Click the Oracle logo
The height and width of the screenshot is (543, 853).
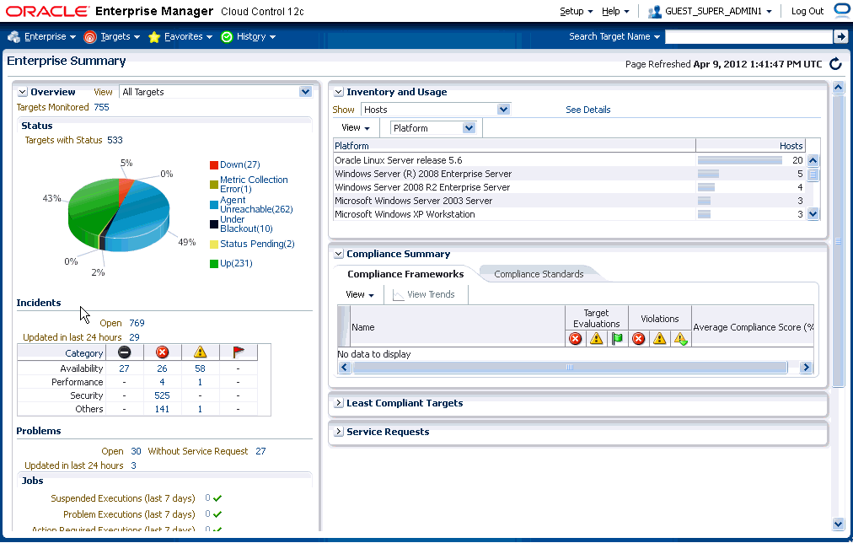tap(48, 12)
